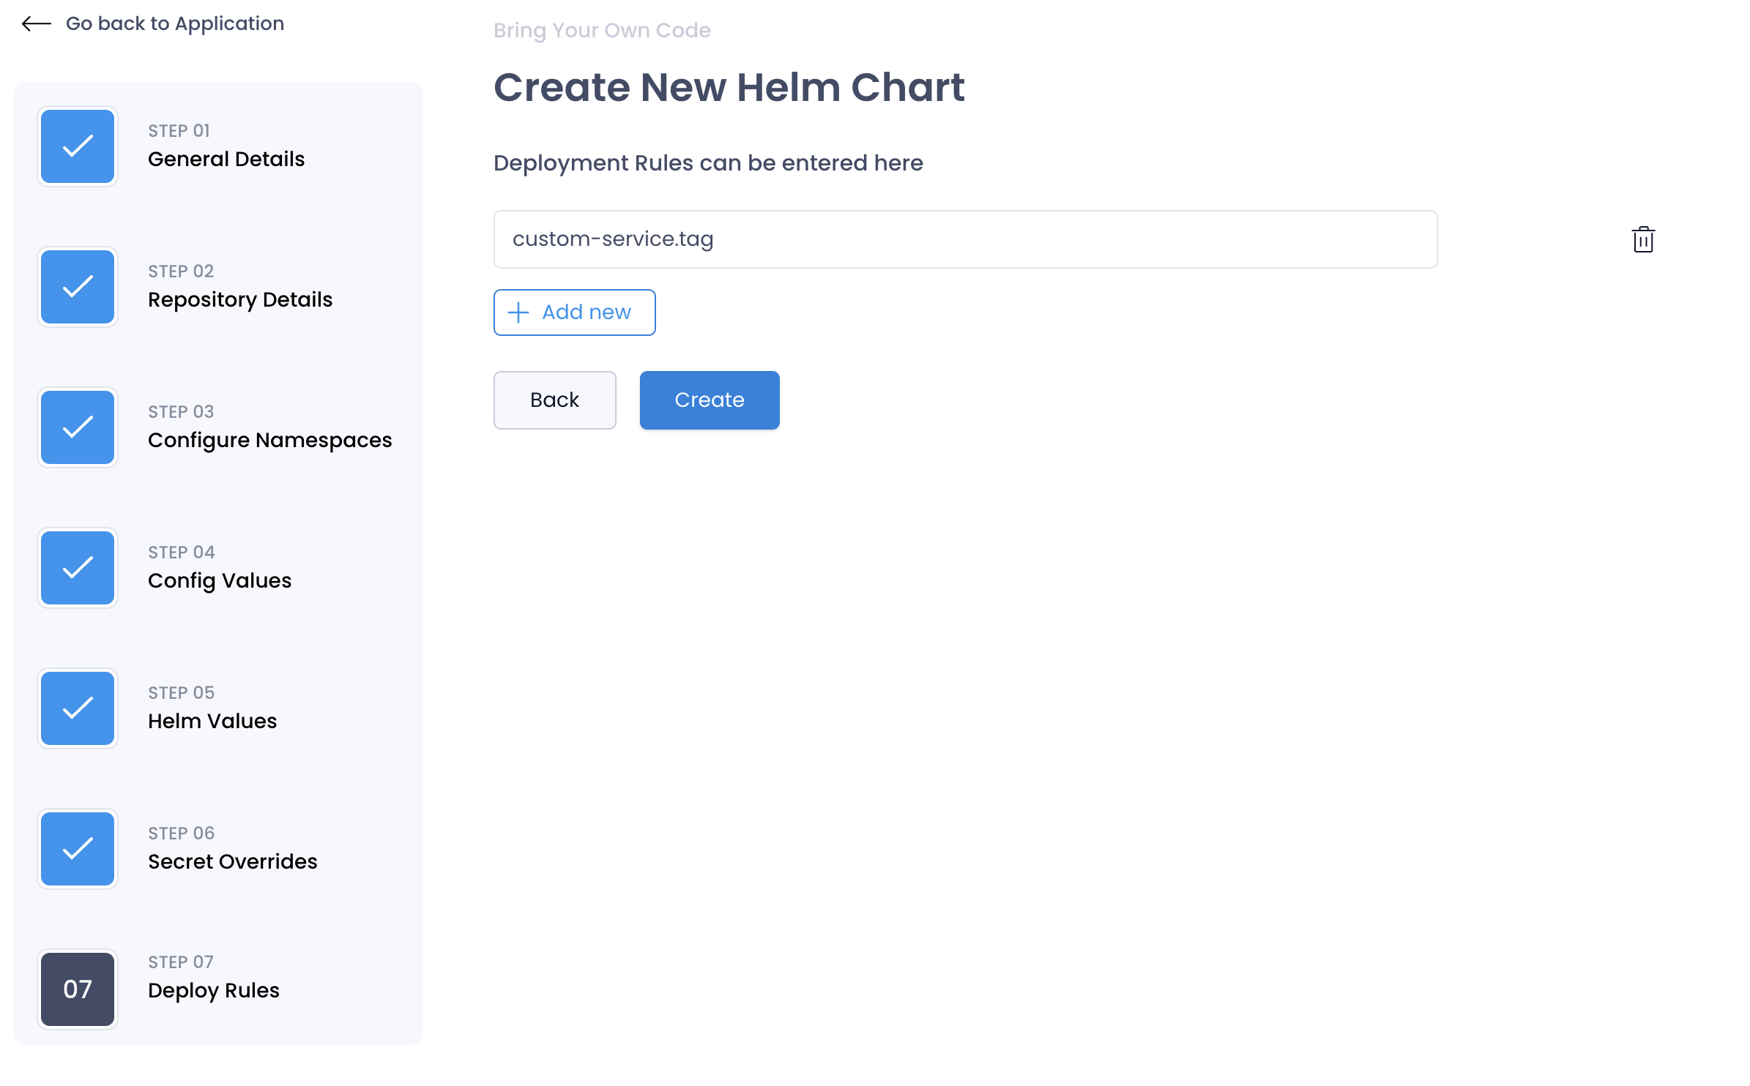
Task: Open the General Details step
Action: coord(226,159)
